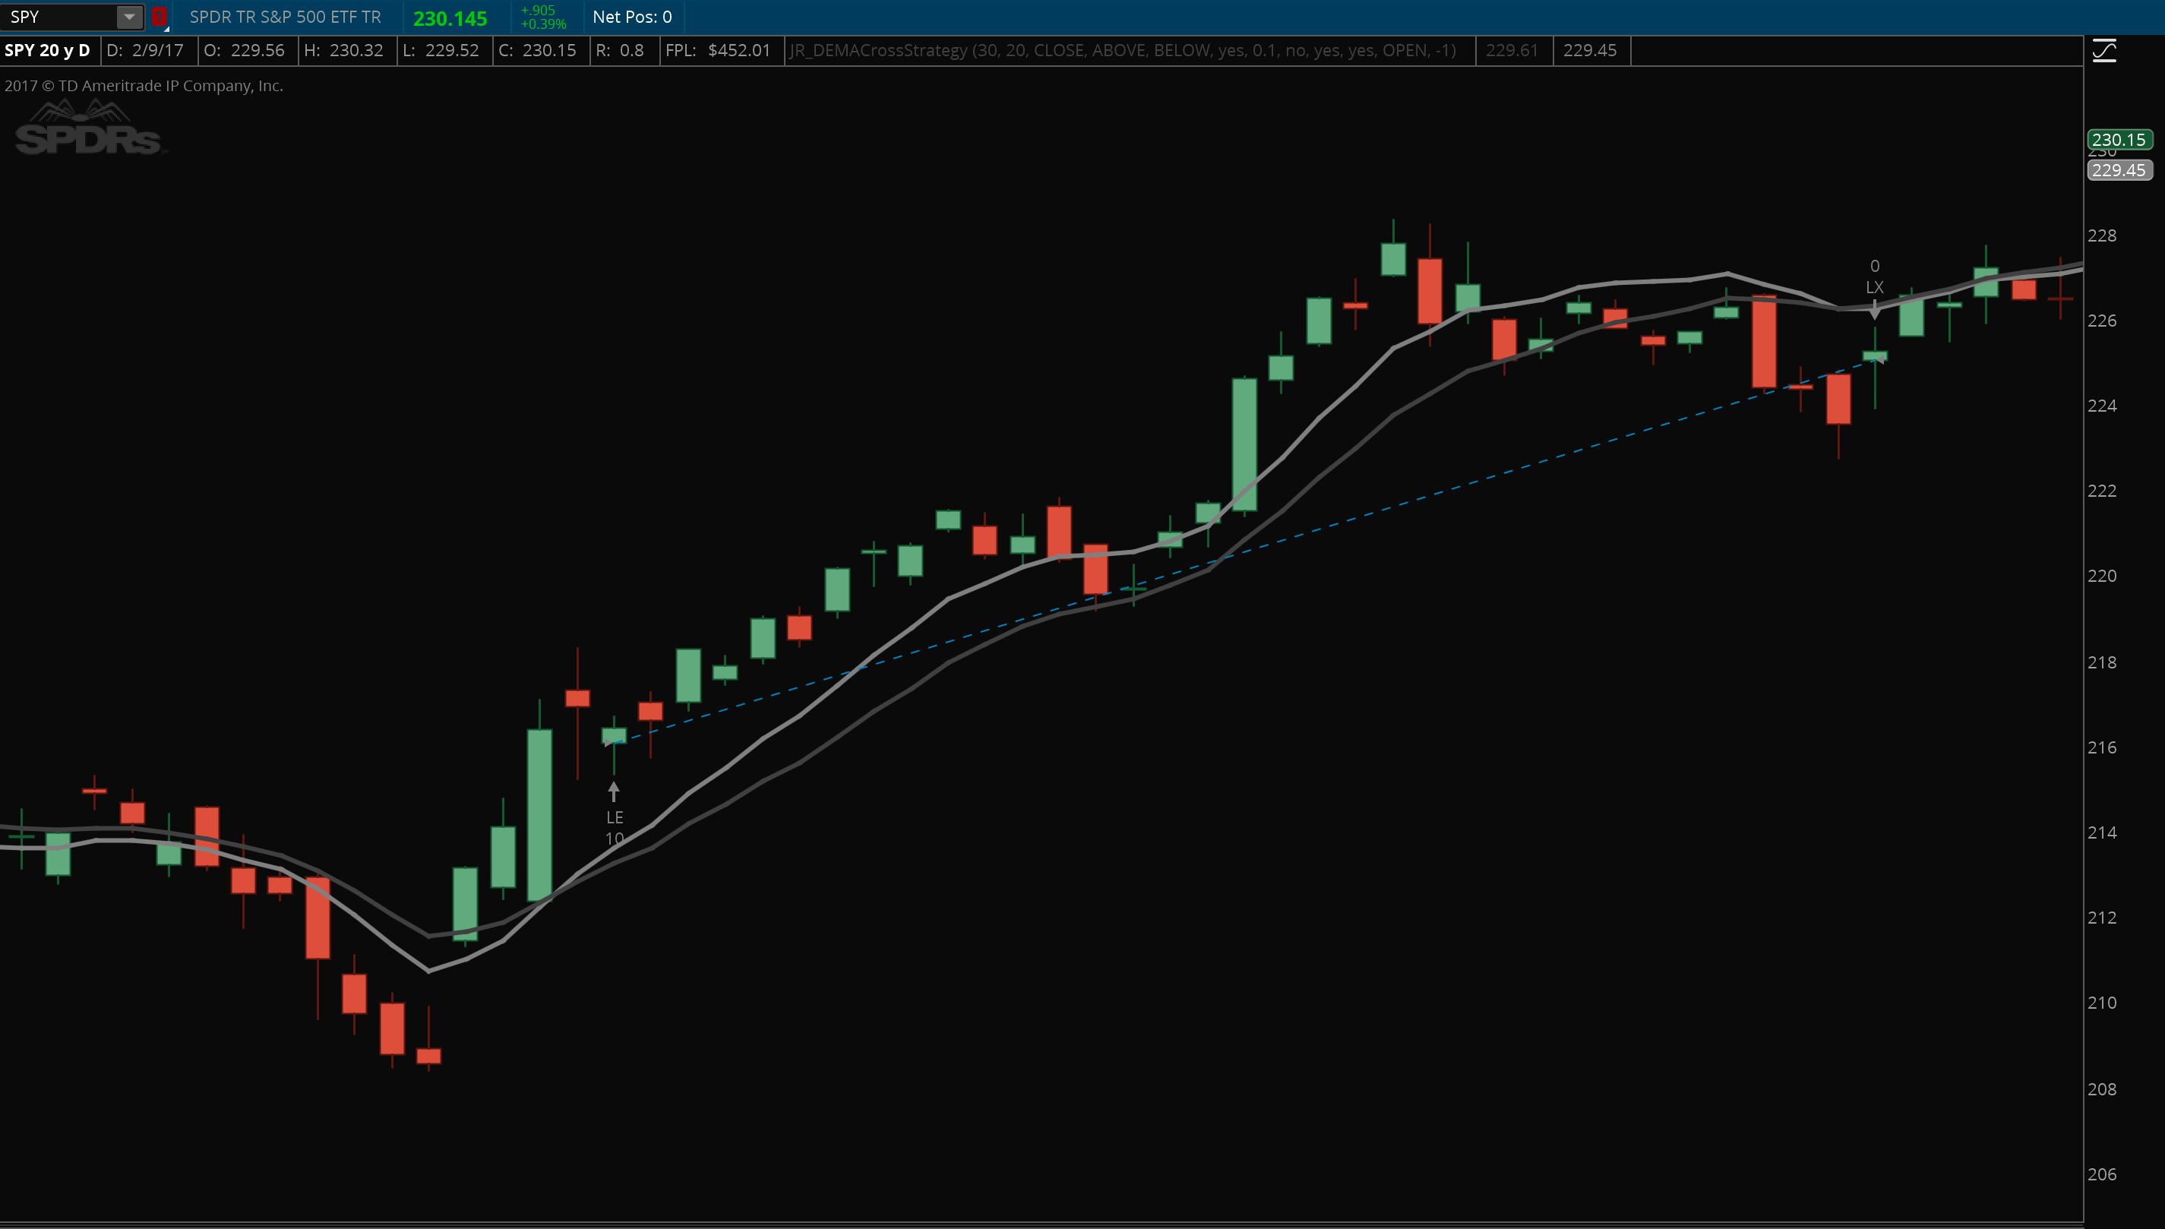The width and height of the screenshot is (2165, 1229).
Task: Click the 228 label on price axis
Action: pos(2102,235)
